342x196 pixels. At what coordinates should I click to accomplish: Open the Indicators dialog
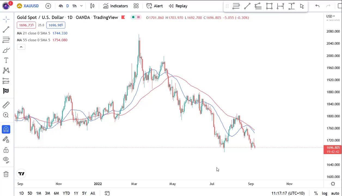coord(115,6)
